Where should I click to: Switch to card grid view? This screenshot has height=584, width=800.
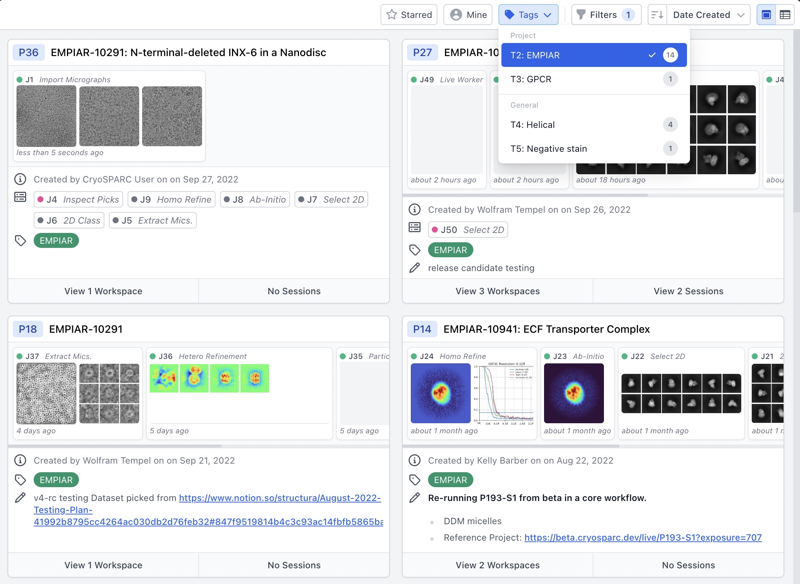pyautogui.click(x=766, y=15)
